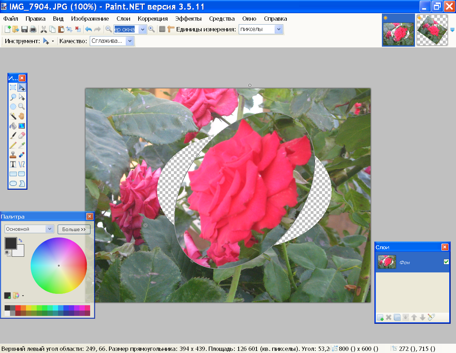Select the Gradient tool
This screenshot has width=456, height=353.
coord(22,126)
